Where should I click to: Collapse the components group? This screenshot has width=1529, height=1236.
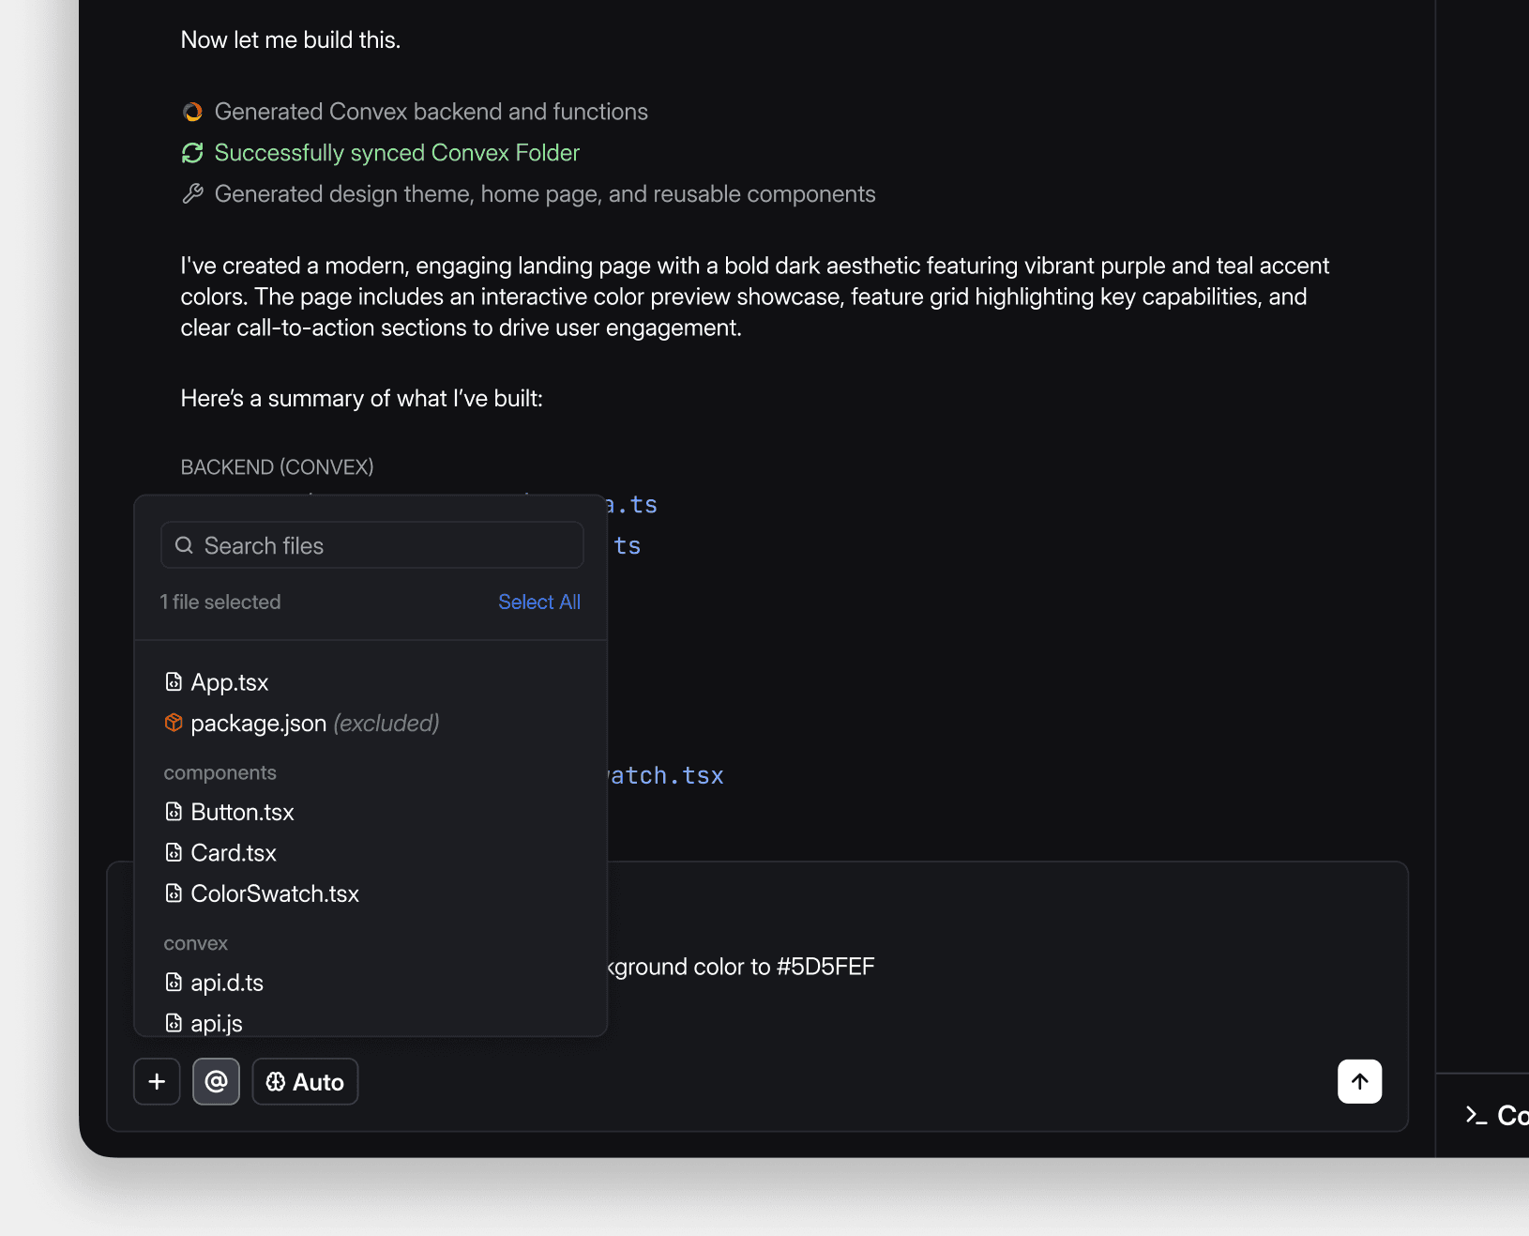pyautogui.click(x=220, y=771)
